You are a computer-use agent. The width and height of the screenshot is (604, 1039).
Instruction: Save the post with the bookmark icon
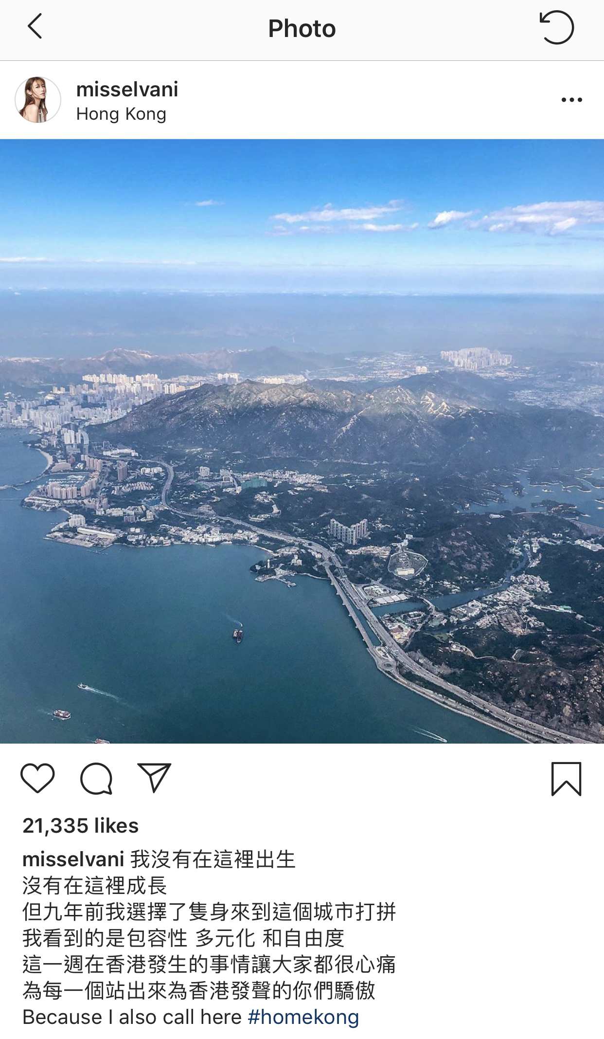pos(566,779)
